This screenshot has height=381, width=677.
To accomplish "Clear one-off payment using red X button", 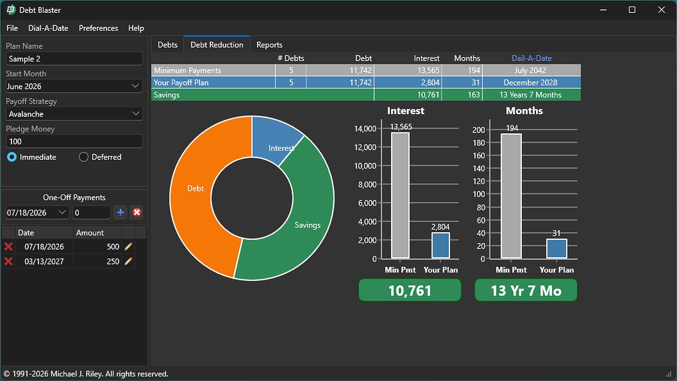I will pyautogui.click(x=137, y=213).
